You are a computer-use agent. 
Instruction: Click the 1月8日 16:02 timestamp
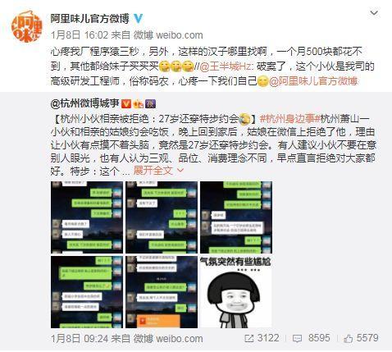(x=80, y=35)
